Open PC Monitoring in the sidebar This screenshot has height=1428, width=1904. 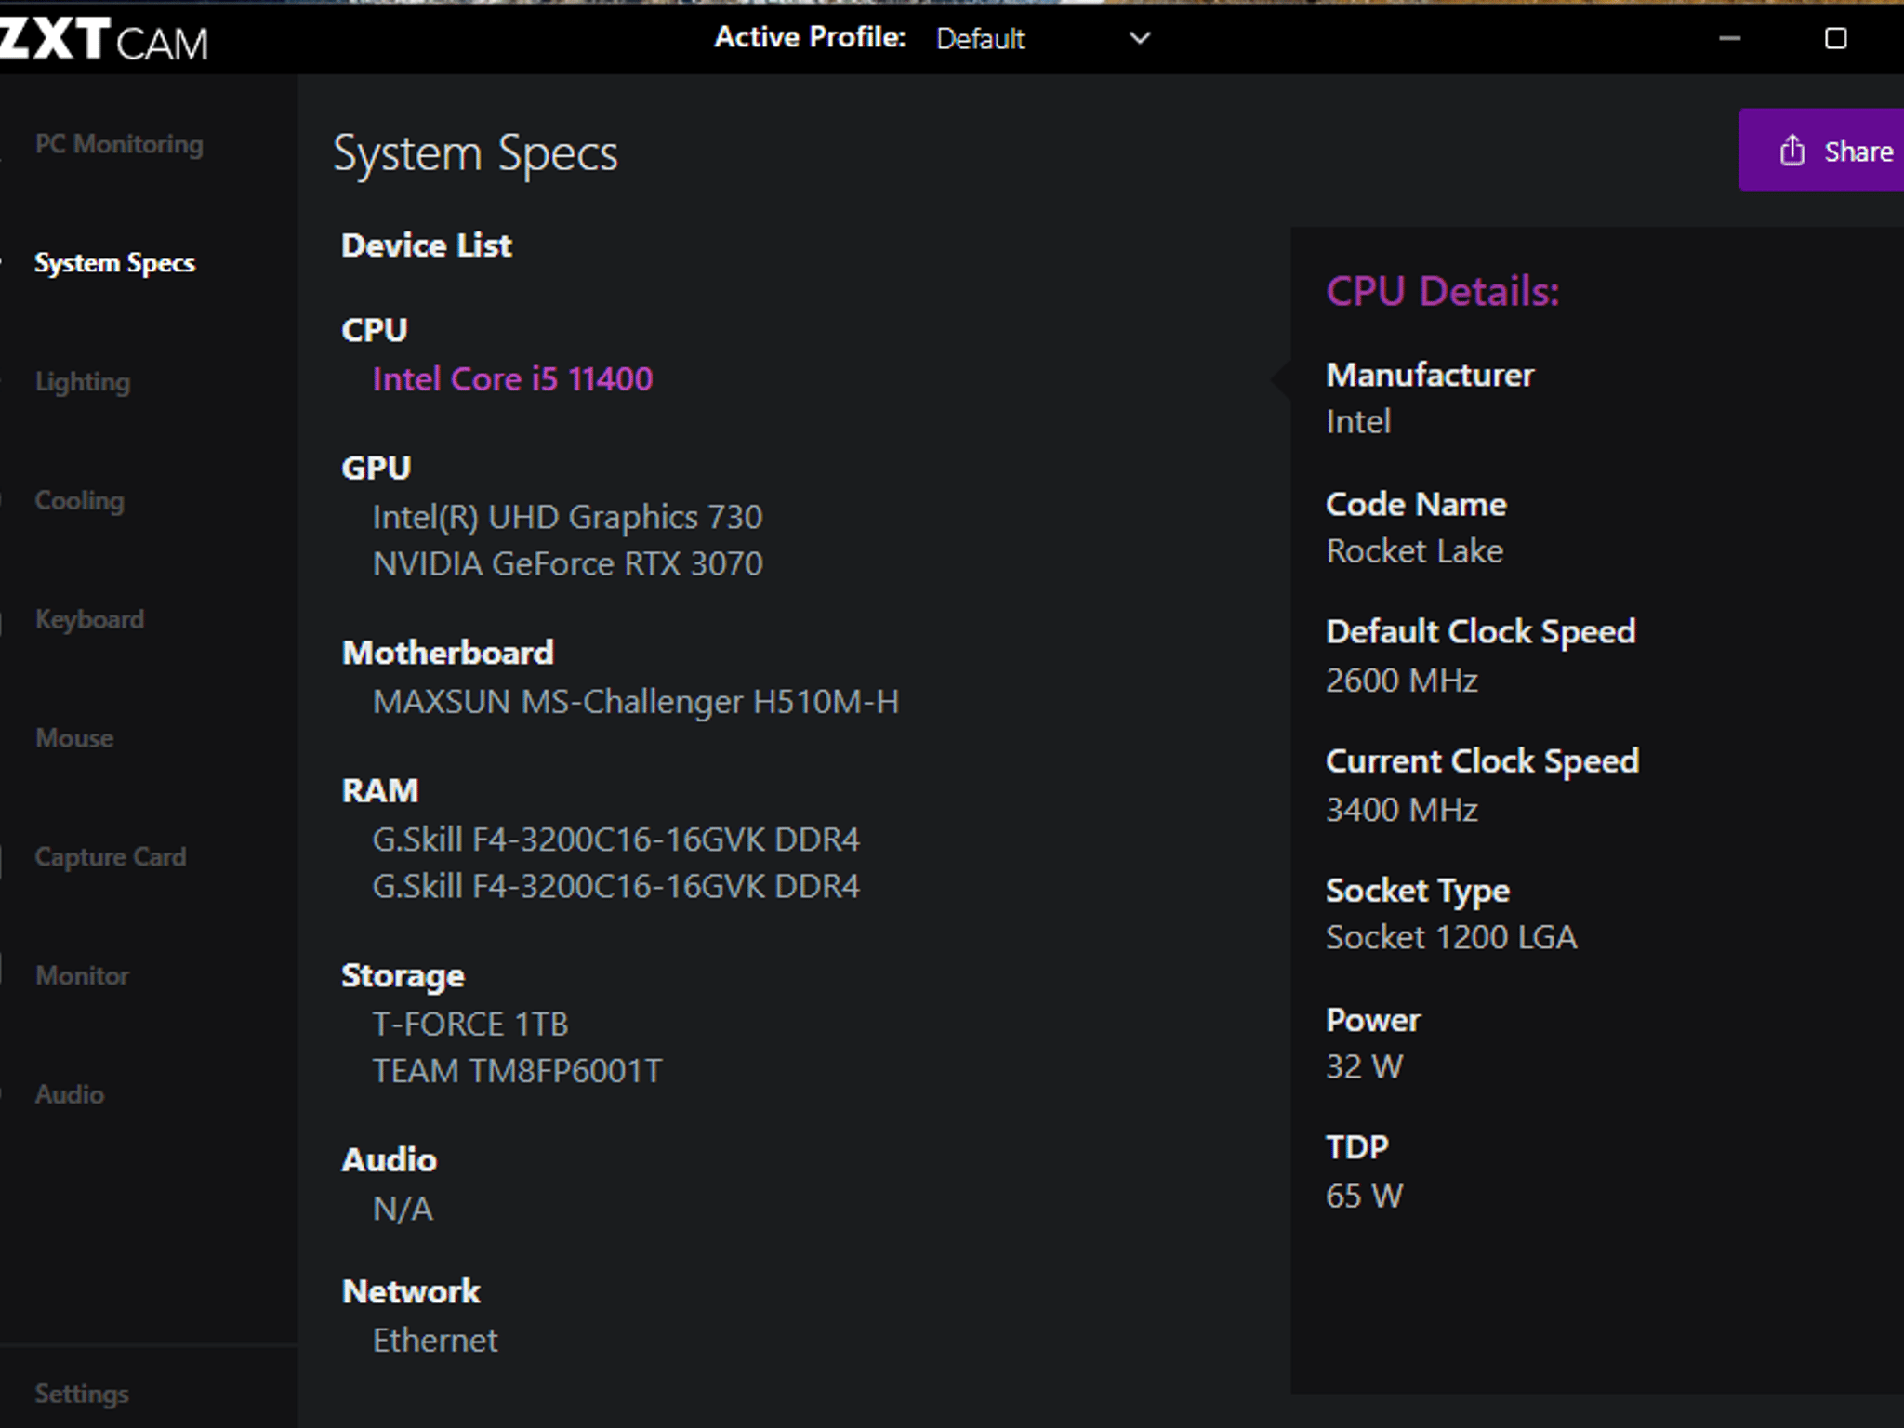[119, 144]
